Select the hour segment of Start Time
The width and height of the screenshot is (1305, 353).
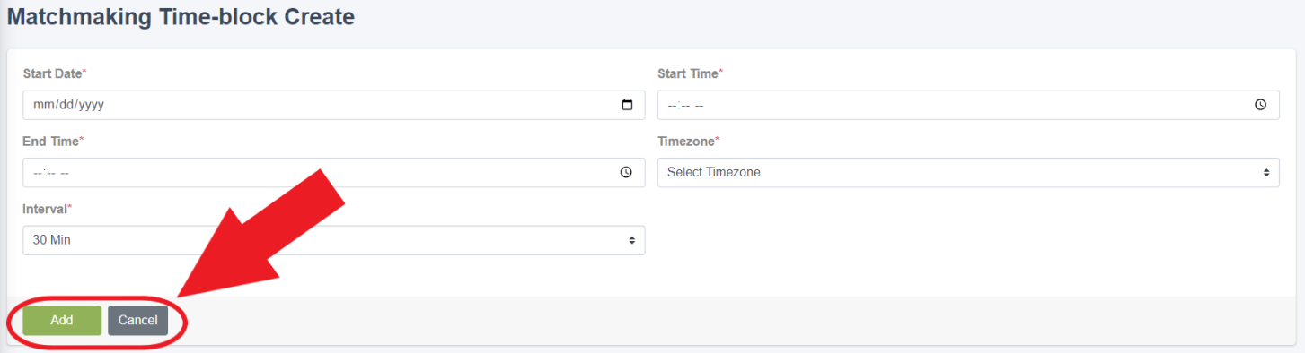(x=672, y=105)
